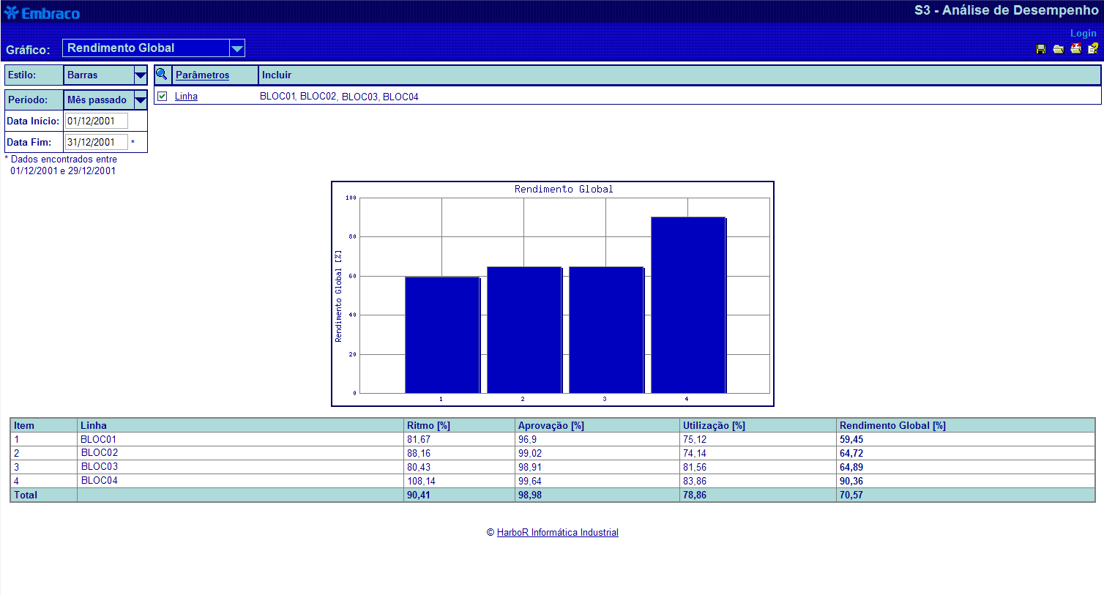Screen dimensions: 1104x595
Task: Click the Rendimento Global [%] column header
Action: (x=966, y=425)
